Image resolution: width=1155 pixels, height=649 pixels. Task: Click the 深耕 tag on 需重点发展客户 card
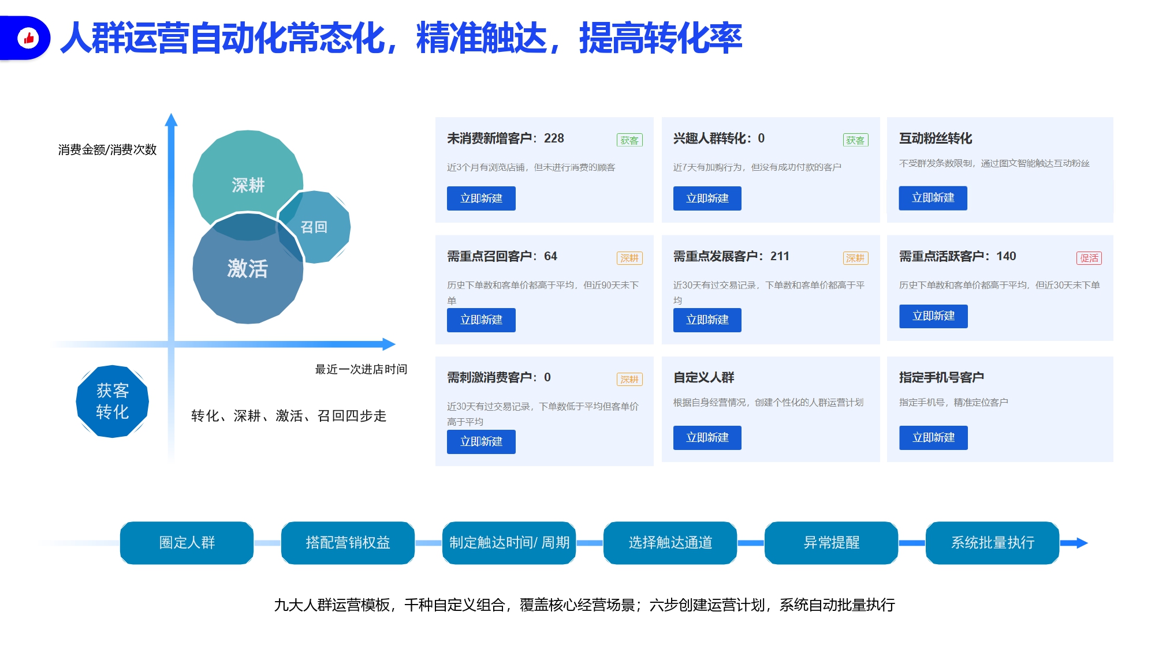(x=855, y=258)
